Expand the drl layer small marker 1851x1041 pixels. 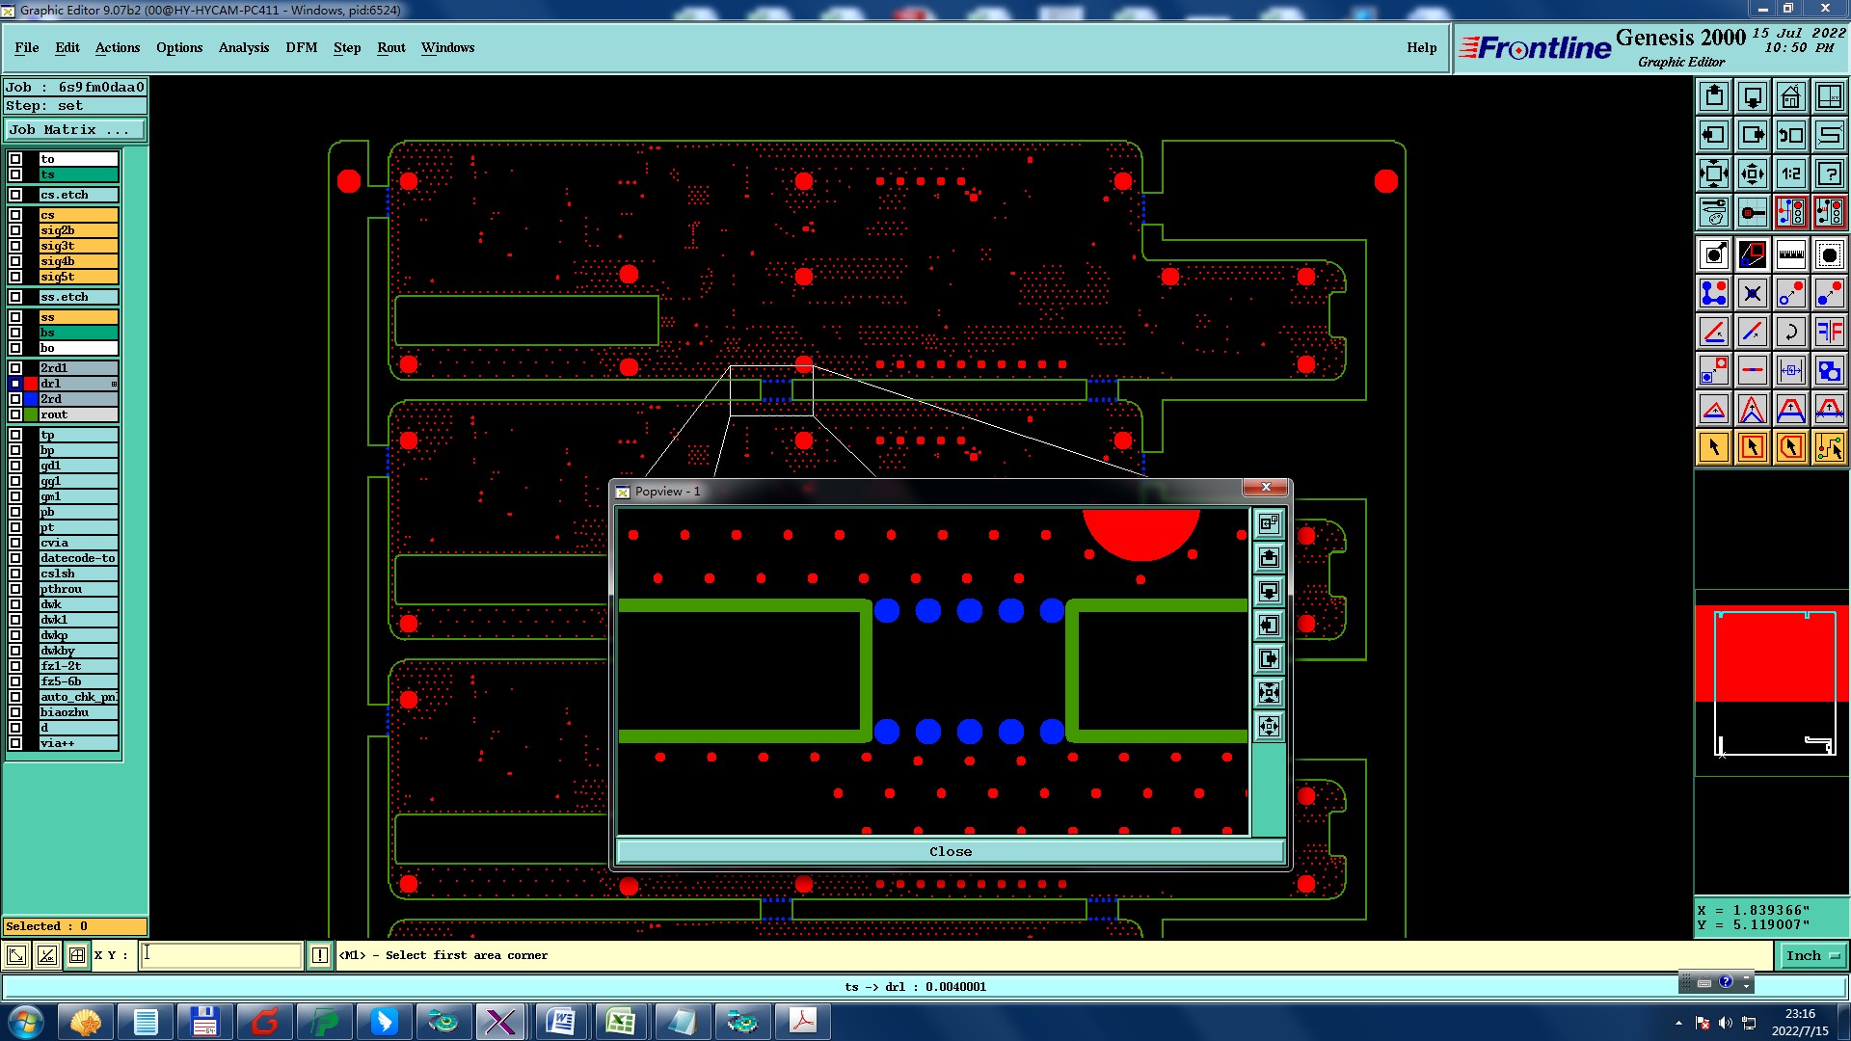[114, 384]
